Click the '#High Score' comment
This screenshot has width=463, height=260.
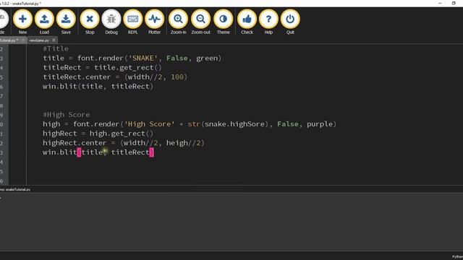[x=67, y=115]
